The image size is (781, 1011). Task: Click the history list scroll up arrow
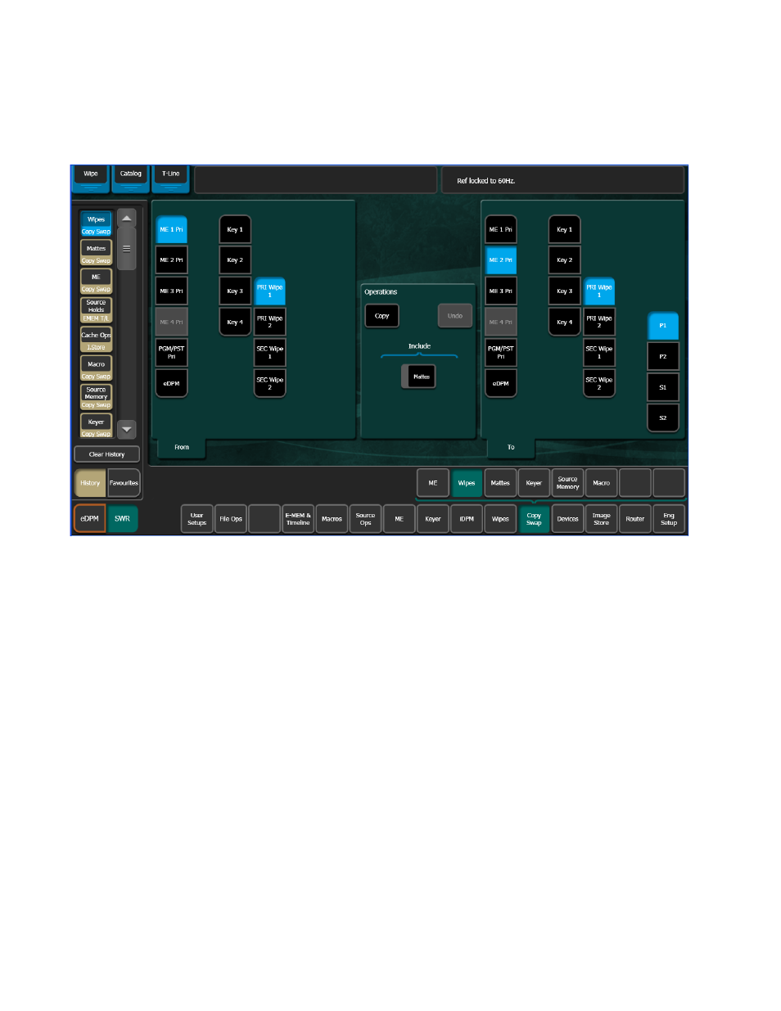(126, 219)
